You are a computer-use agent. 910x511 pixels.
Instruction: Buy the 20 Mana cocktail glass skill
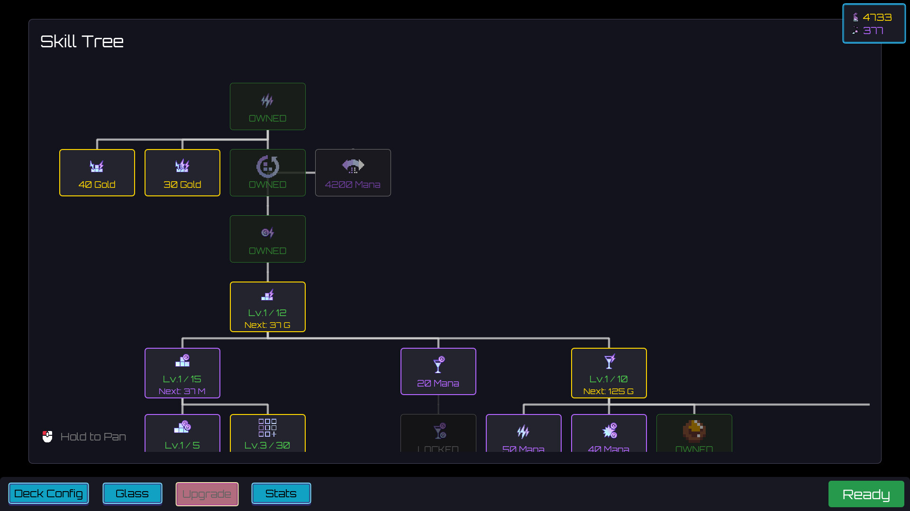(438, 371)
